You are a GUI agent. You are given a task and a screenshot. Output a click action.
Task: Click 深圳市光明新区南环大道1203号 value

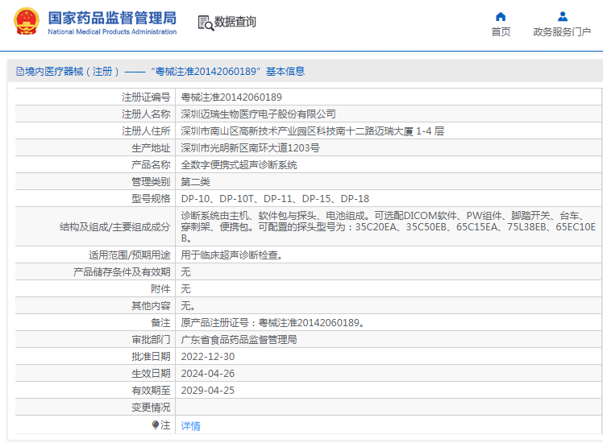click(251, 148)
